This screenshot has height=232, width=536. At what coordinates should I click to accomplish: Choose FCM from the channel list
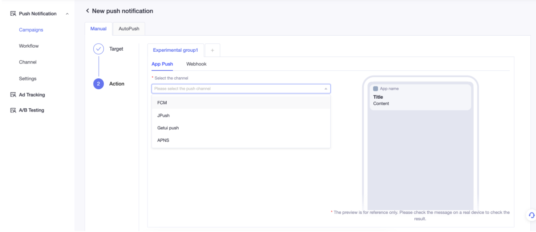pos(241,103)
